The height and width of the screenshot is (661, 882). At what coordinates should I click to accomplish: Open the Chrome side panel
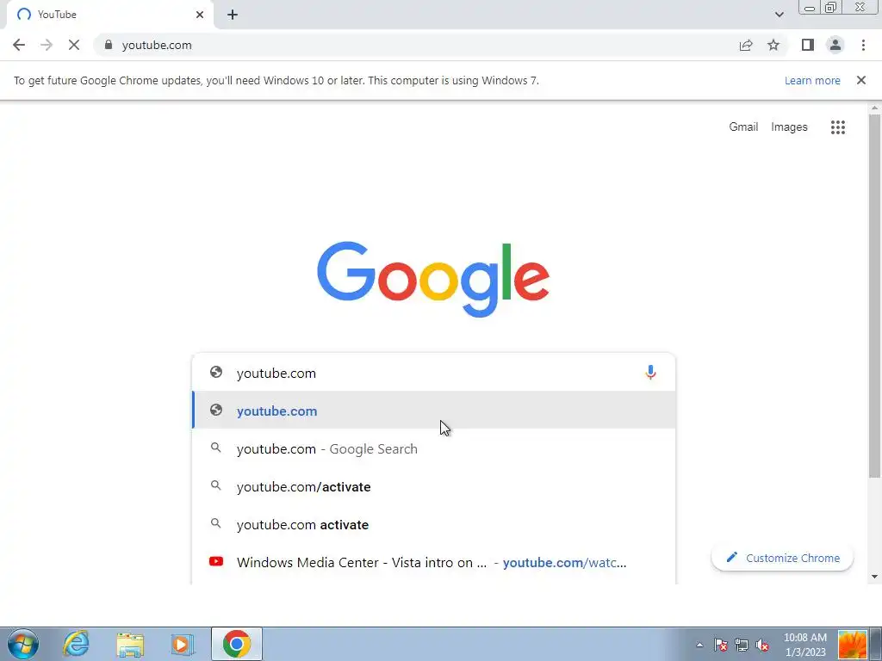[x=808, y=45]
